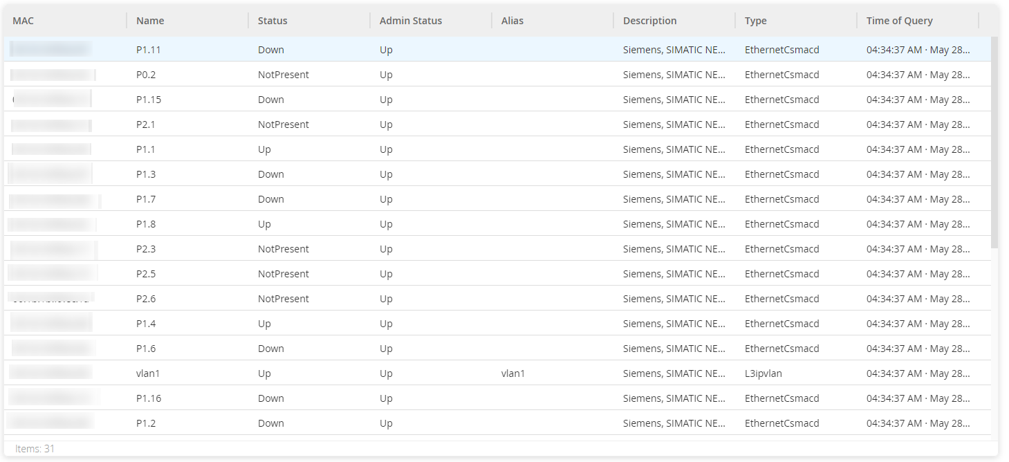Sort by the Name column header
This screenshot has width=1009, height=462.
tap(150, 21)
